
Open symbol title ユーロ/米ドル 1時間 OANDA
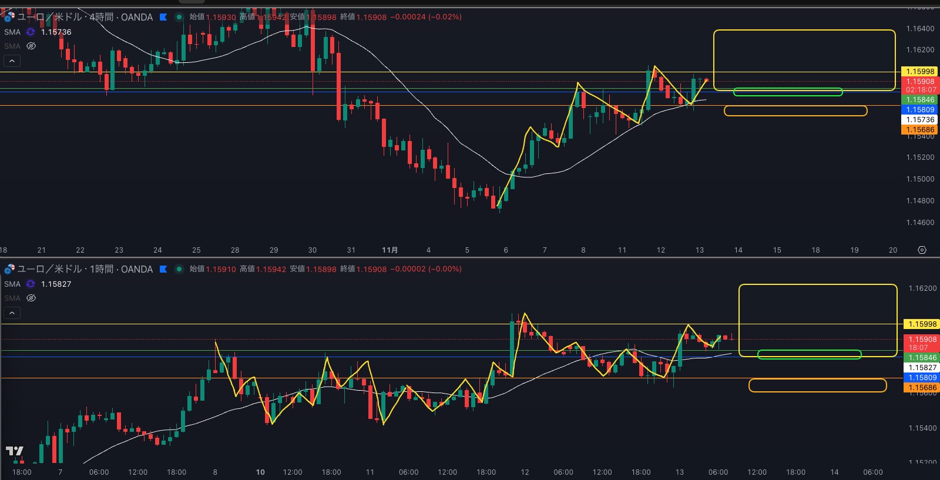(x=85, y=269)
